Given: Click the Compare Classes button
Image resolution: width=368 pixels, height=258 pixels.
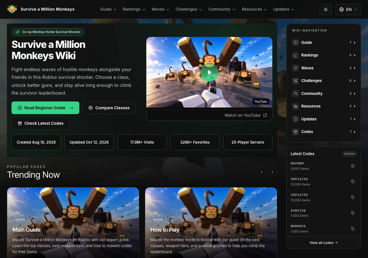Looking at the screenshot, I should tap(109, 108).
